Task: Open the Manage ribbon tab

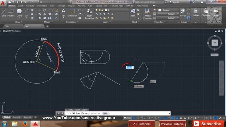Action: tap(61, 6)
